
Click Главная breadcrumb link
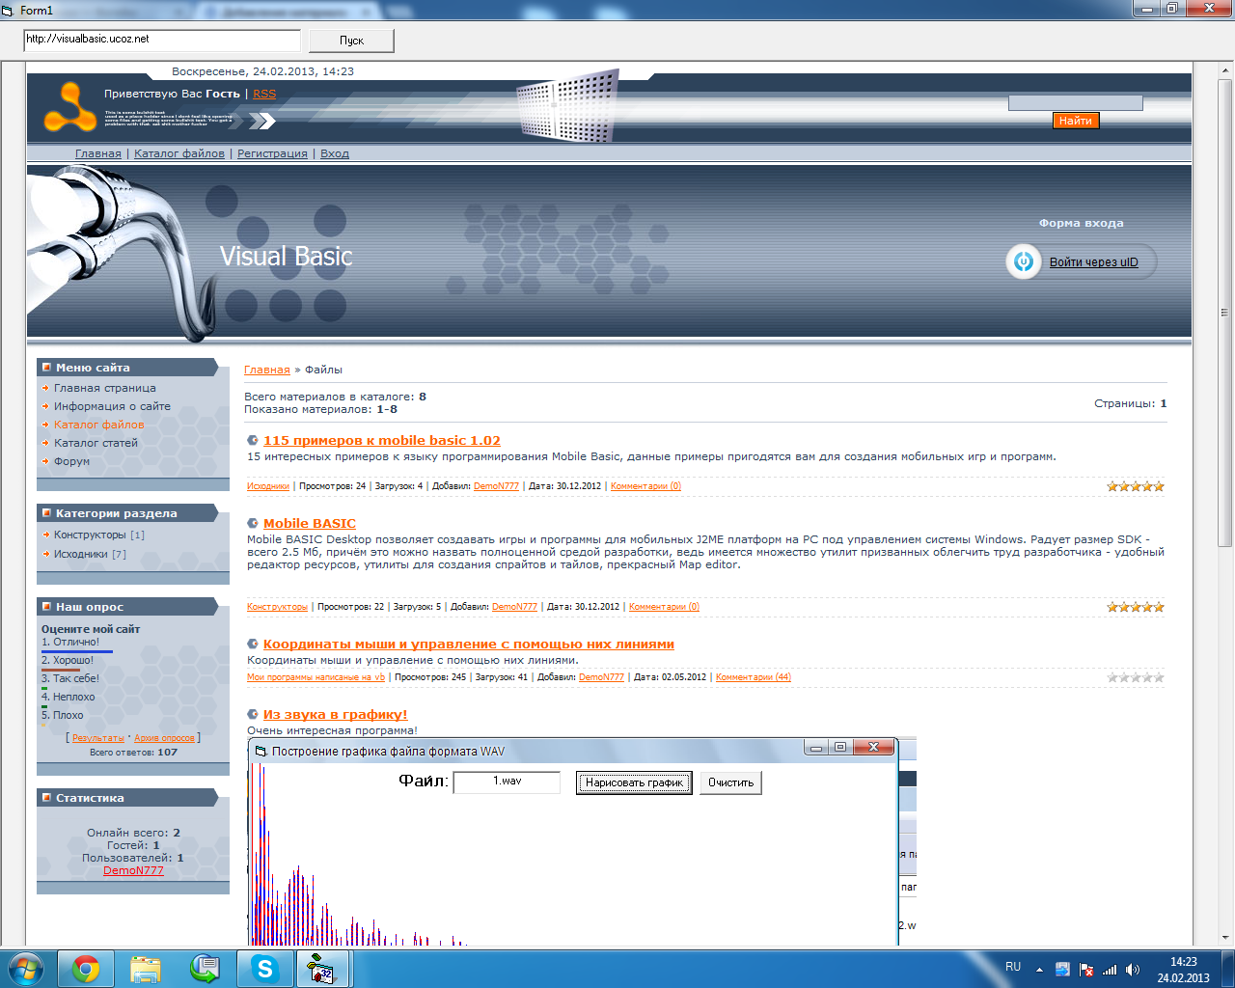pyautogui.click(x=267, y=370)
